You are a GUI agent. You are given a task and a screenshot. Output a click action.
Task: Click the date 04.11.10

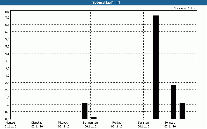point(90,126)
